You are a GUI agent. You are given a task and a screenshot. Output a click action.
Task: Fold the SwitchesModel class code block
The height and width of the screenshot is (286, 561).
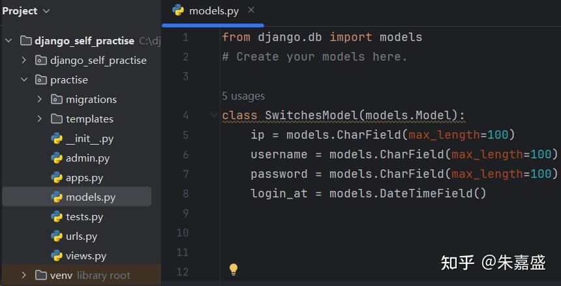pos(214,115)
